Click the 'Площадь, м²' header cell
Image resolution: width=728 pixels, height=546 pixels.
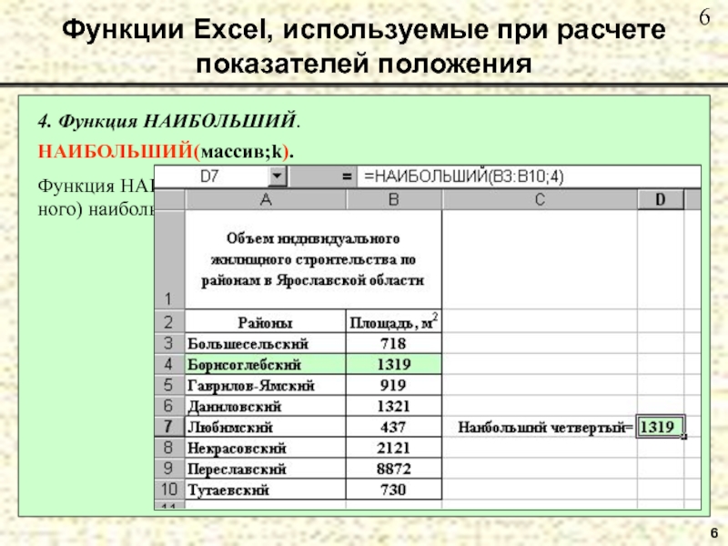coord(394,322)
